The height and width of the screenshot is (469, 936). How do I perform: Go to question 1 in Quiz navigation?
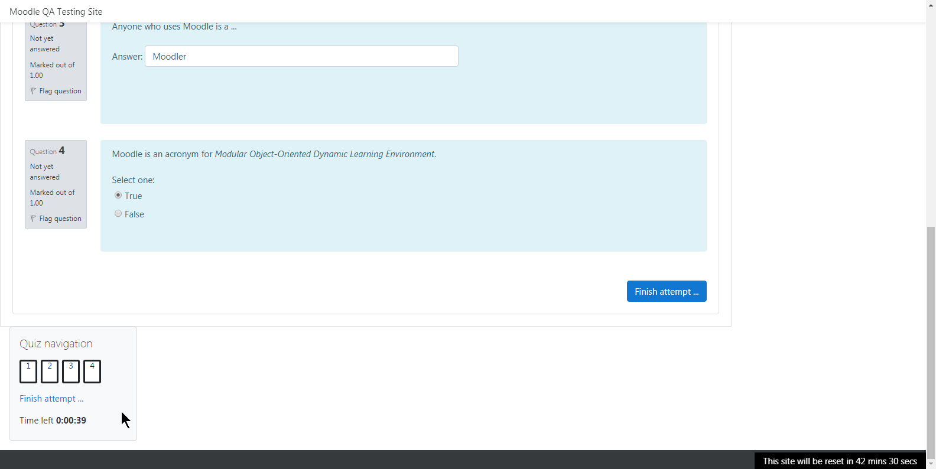[28, 372]
